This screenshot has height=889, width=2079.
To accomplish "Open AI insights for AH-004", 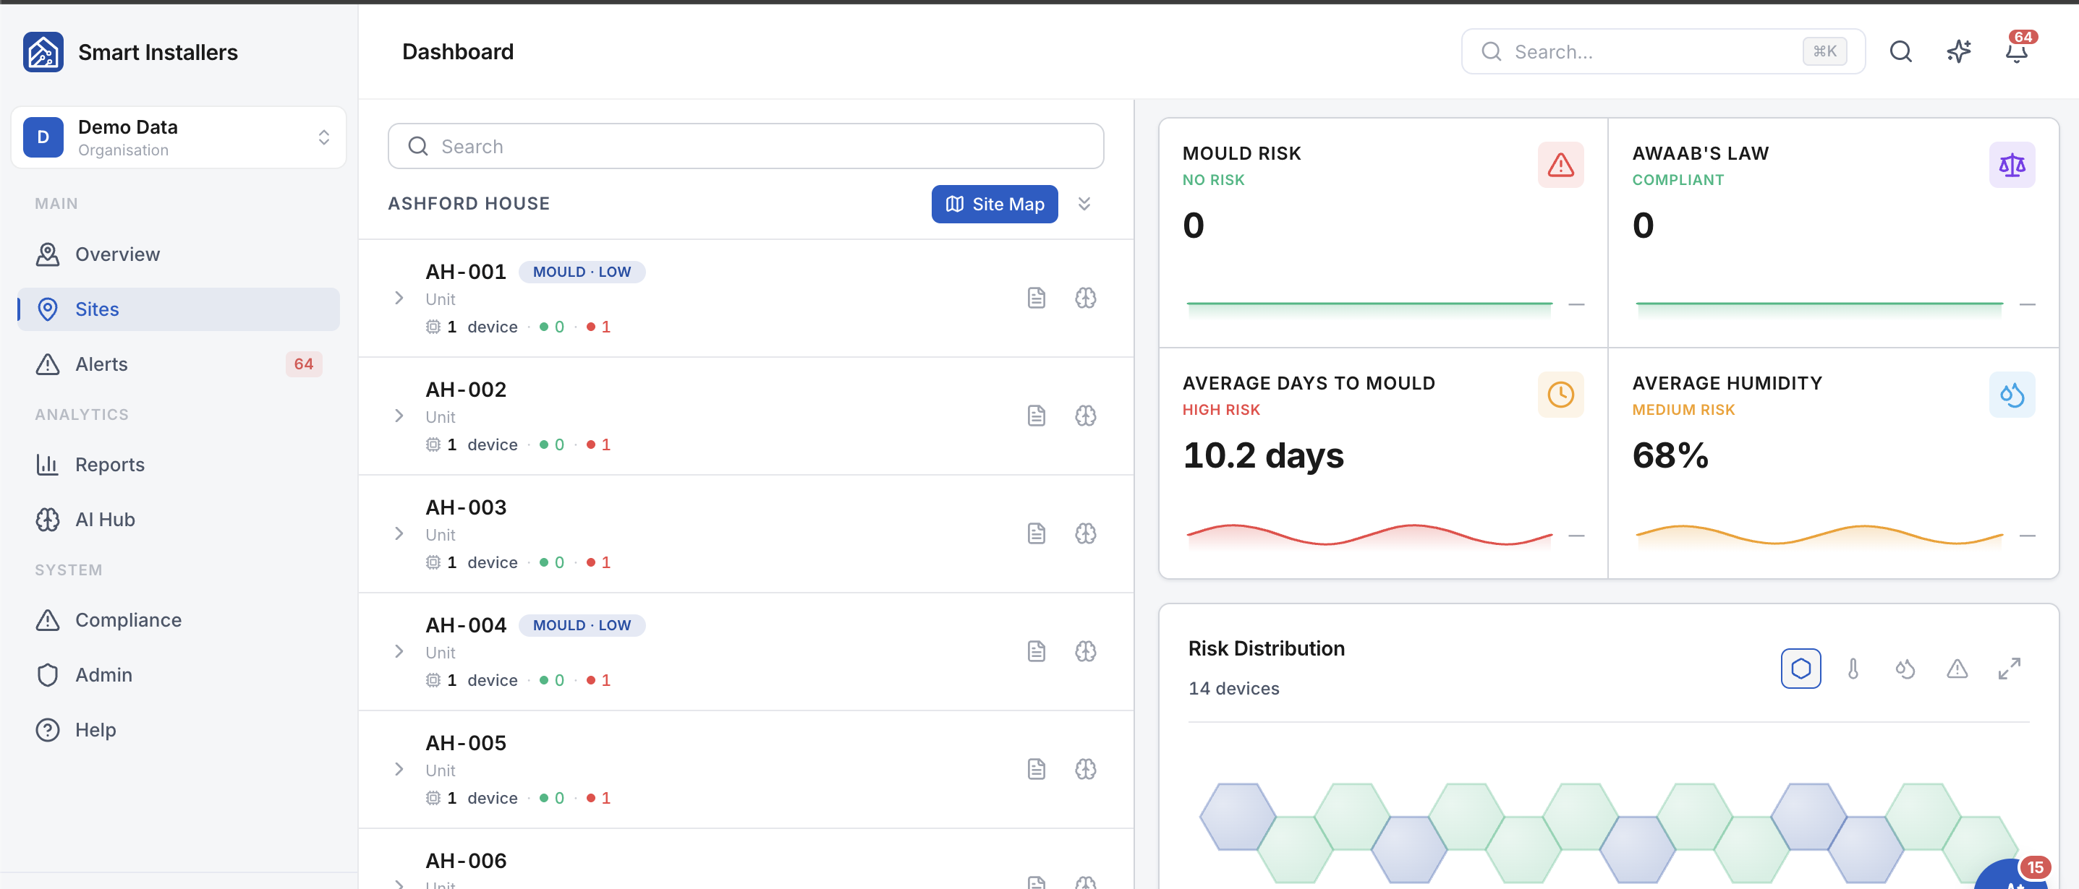I will pos(1086,651).
